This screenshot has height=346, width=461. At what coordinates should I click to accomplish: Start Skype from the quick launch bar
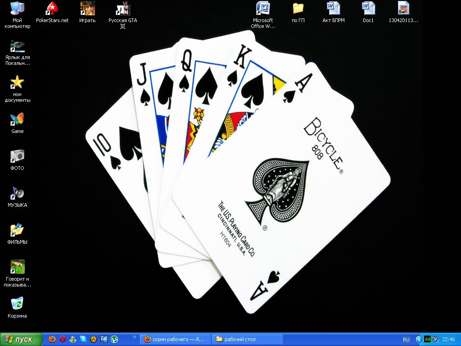coord(83,339)
